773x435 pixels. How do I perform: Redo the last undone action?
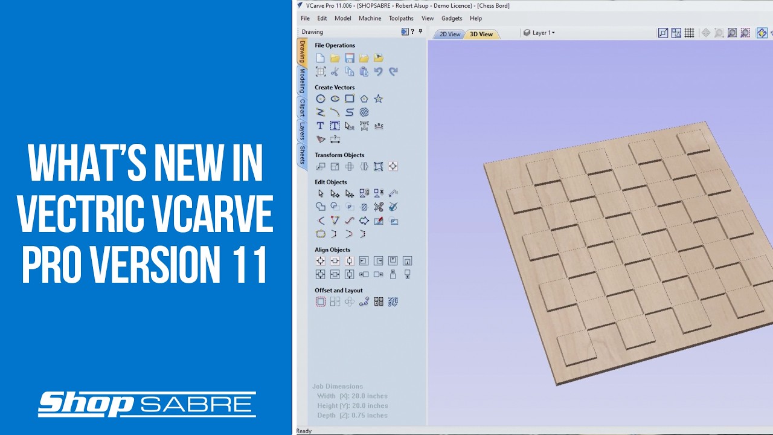coord(393,71)
